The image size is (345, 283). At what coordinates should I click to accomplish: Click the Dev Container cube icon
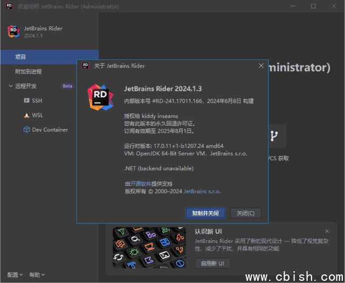[x=26, y=130]
